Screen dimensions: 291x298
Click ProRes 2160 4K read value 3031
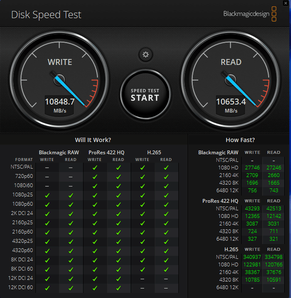pyautogui.click(x=274, y=224)
